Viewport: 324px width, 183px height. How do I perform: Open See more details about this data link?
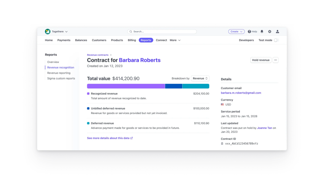110,138
